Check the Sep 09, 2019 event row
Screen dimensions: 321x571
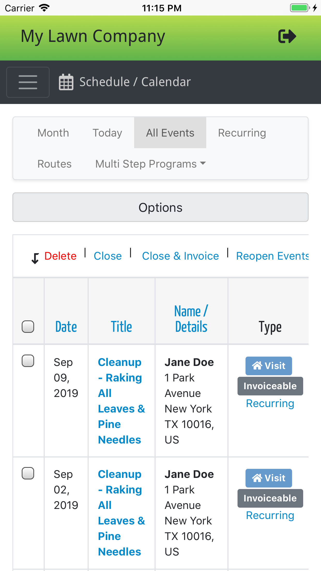28,361
